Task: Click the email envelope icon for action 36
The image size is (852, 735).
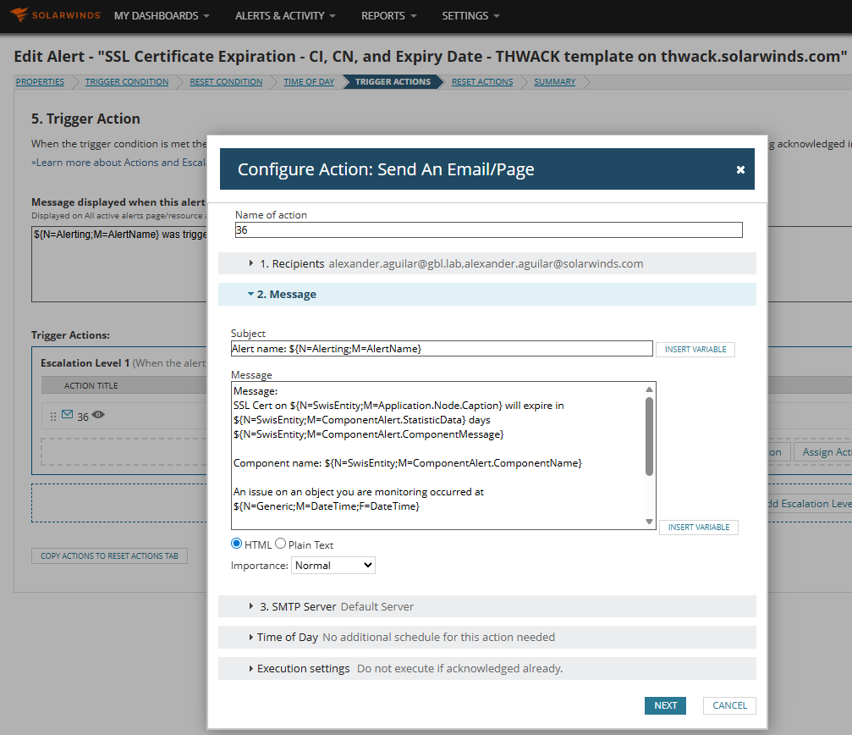Action: coord(68,415)
